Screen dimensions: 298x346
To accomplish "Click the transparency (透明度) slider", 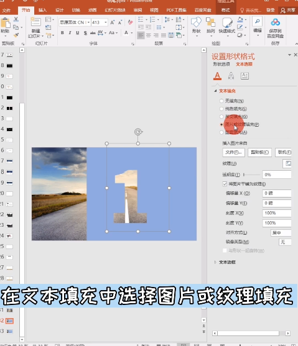I will click(251, 175).
